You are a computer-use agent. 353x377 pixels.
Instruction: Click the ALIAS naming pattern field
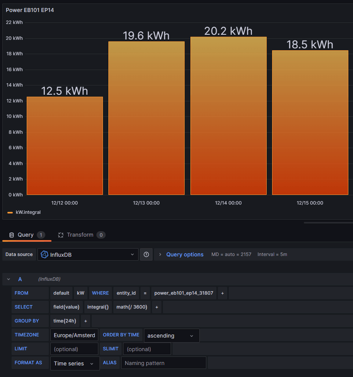click(x=163, y=363)
